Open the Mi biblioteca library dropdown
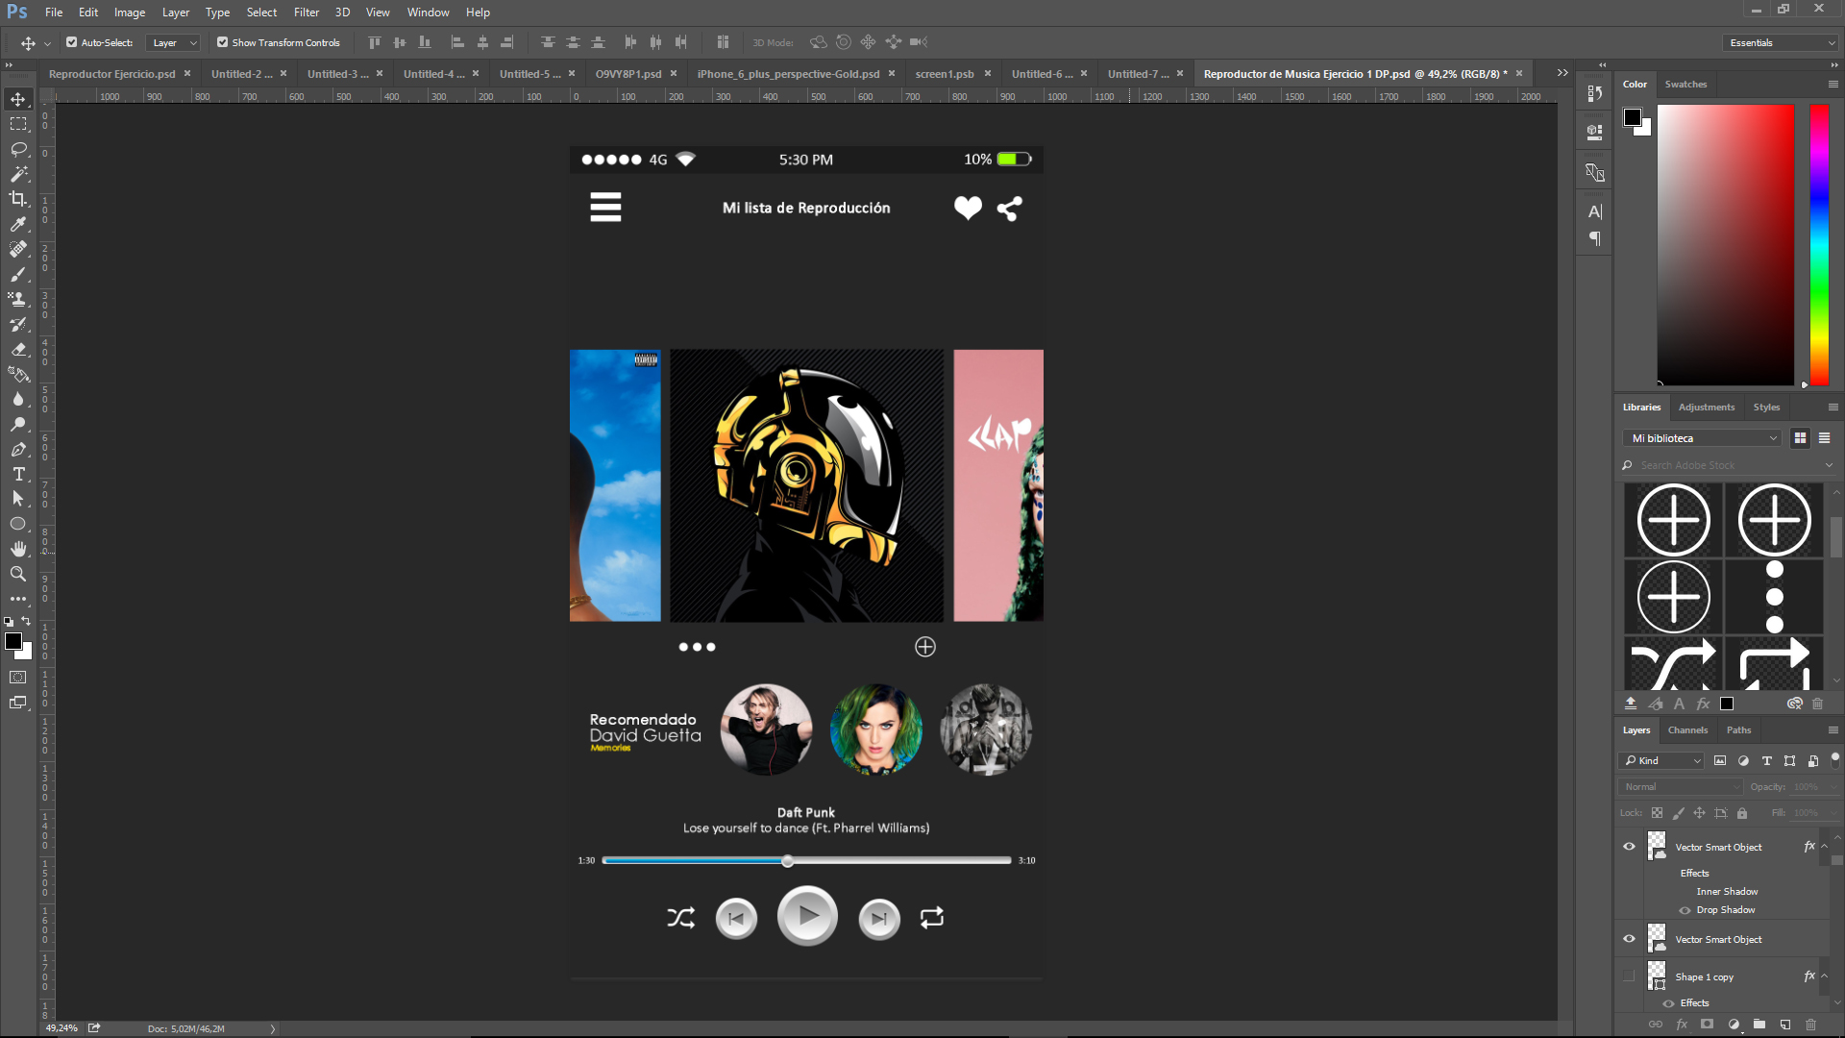 1703,438
